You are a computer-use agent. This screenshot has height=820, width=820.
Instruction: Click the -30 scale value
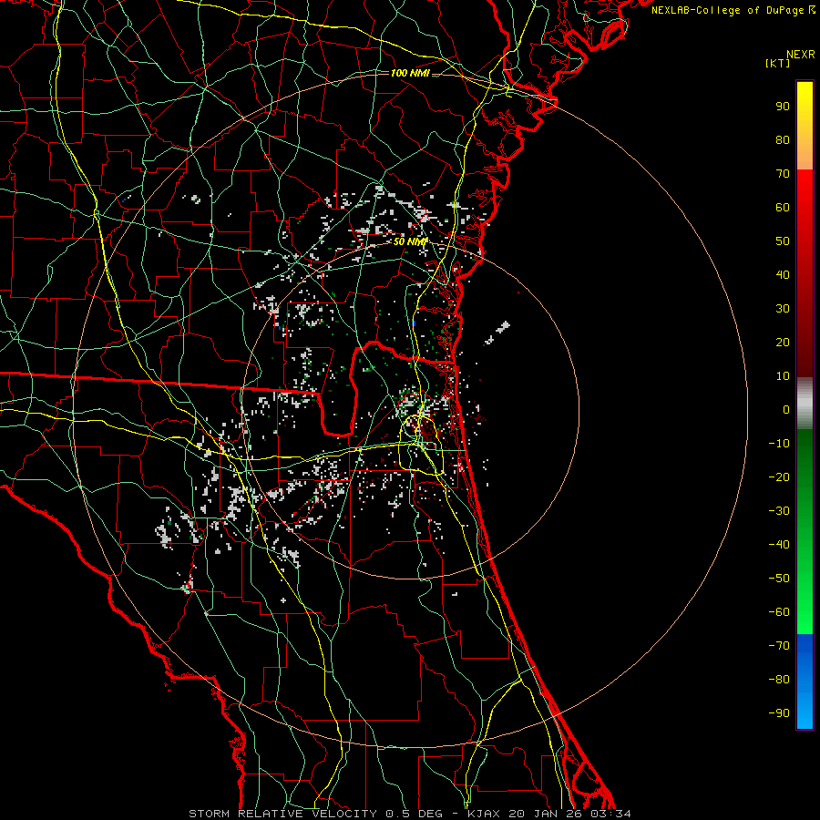coord(779,511)
